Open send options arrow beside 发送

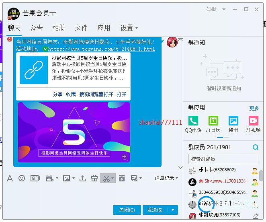point(173,210)
